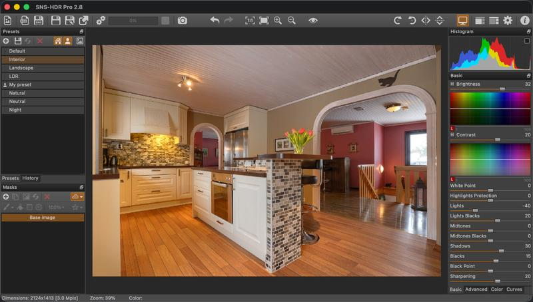Image resolution: width=533 pixels, height=302 pixels.
Task: Choose the My preset entry
Action: 43,85
